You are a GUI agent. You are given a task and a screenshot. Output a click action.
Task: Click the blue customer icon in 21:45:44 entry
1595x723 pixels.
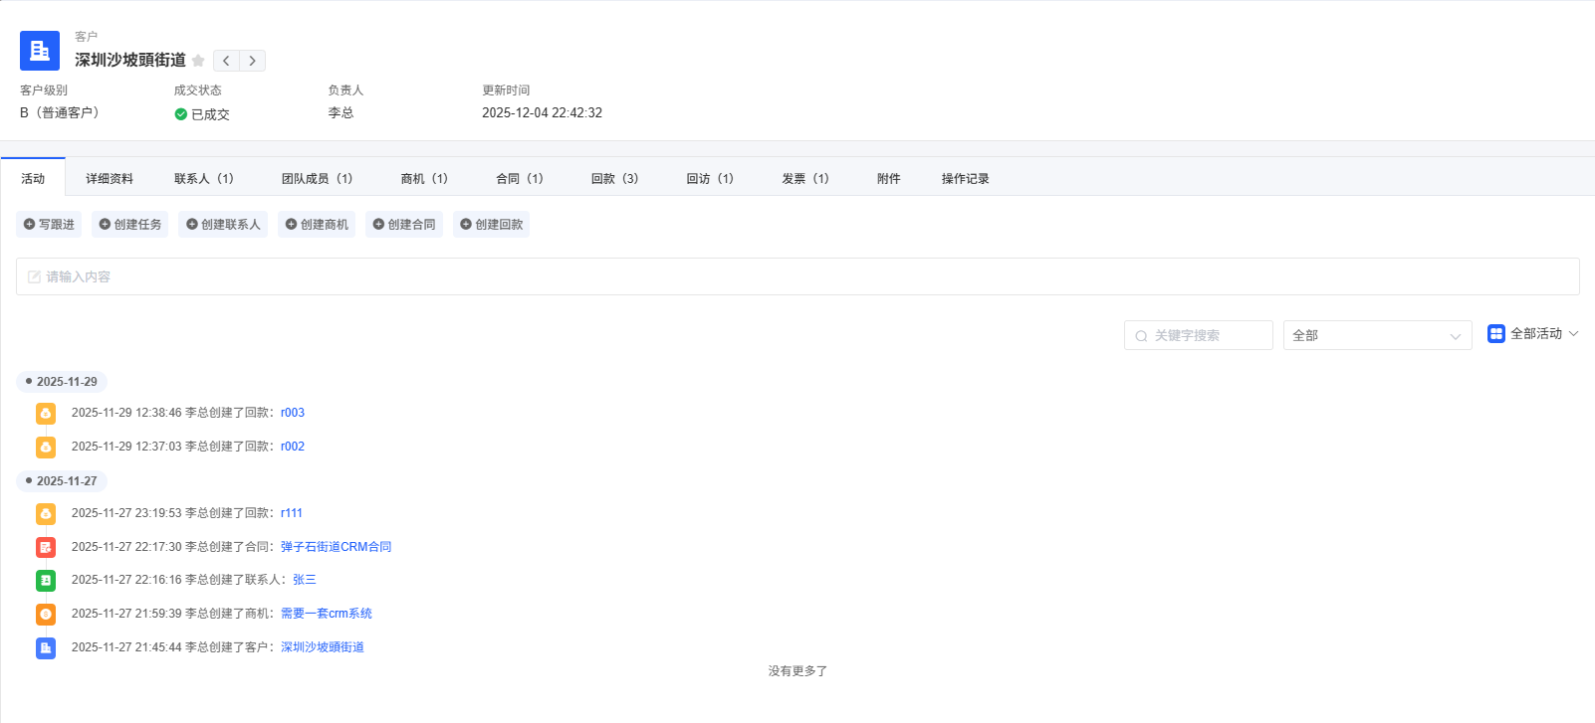pyautogui.click(x=46, y=647)
